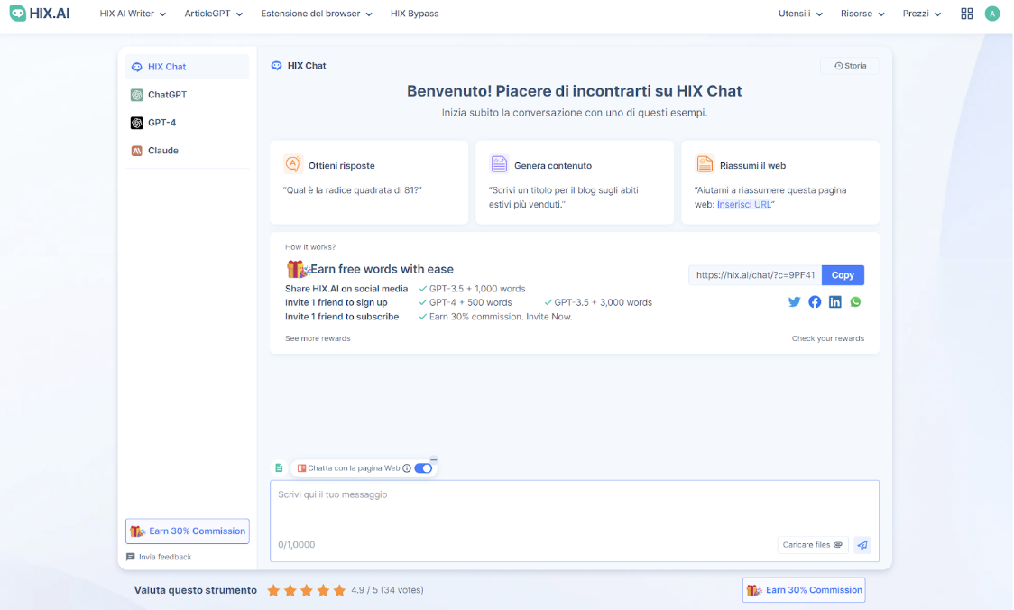Share on Twitter icon
The height and width of the screenshot is (610, 1014).
pos(794,302)
